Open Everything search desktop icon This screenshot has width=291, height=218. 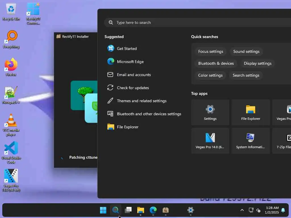pyautogui.click(x=11, y=39)
